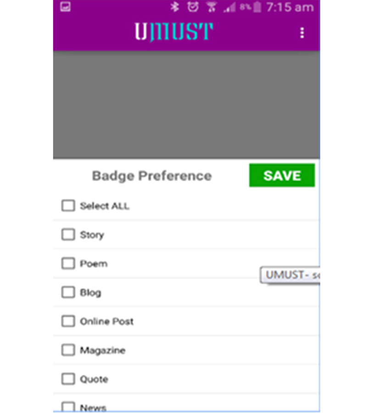367x413 pixels.
Task: Tap the mobile signal strength icon
Action: pyautogui.click(x=229, y=7)
